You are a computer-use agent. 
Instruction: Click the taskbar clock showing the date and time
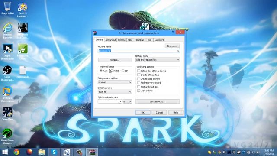268,152
